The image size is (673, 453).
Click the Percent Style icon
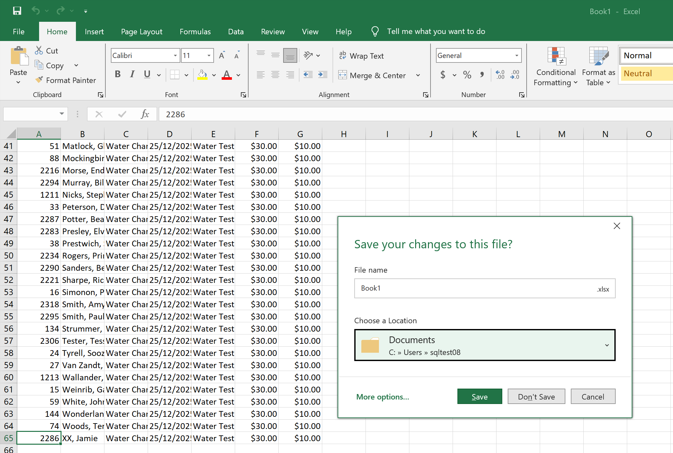tap(467, 75)
